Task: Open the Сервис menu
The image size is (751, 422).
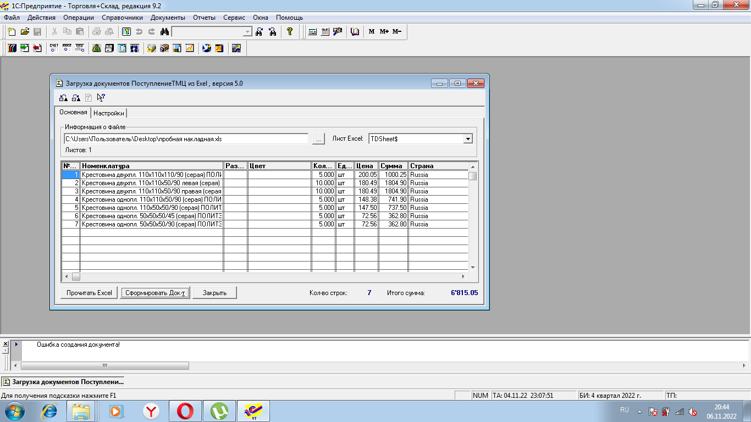Action: [234, 18]
